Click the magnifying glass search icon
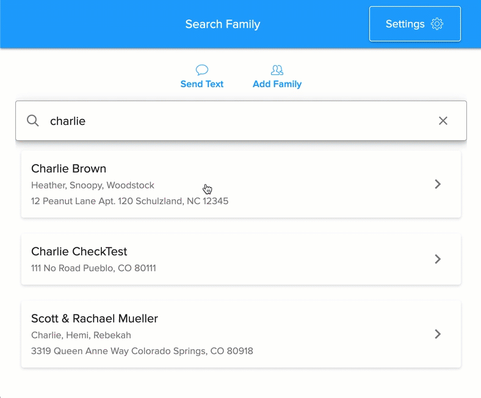This screenshot has height=398, width=481. [x=33, y=121]
